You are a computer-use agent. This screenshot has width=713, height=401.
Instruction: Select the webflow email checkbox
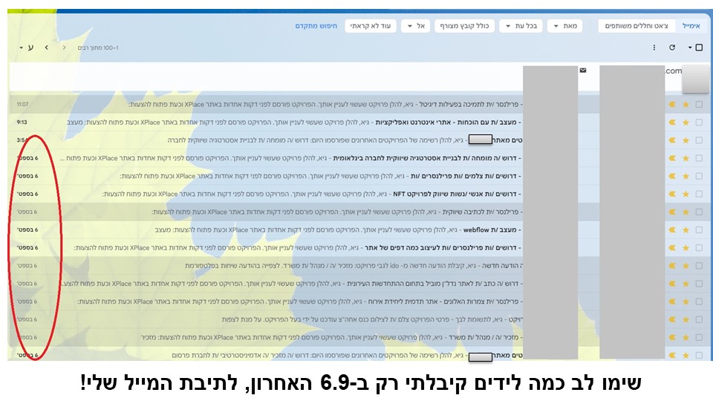(699, 229)
